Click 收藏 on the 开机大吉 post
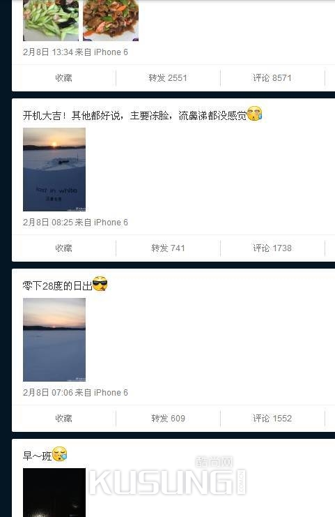Viewport: 335px width, 517px height. (63, 248)
